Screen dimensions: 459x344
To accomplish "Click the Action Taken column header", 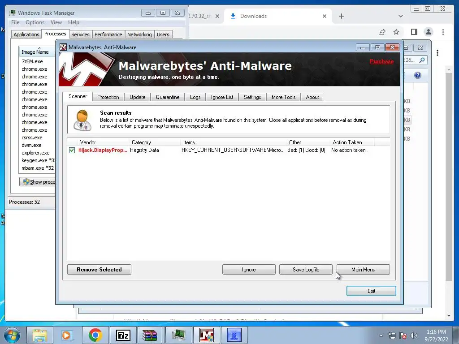I will tap(352, 142).
